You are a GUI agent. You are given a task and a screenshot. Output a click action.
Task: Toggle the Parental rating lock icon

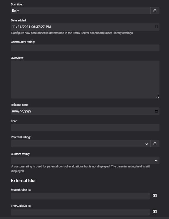[x=155, y=144]
